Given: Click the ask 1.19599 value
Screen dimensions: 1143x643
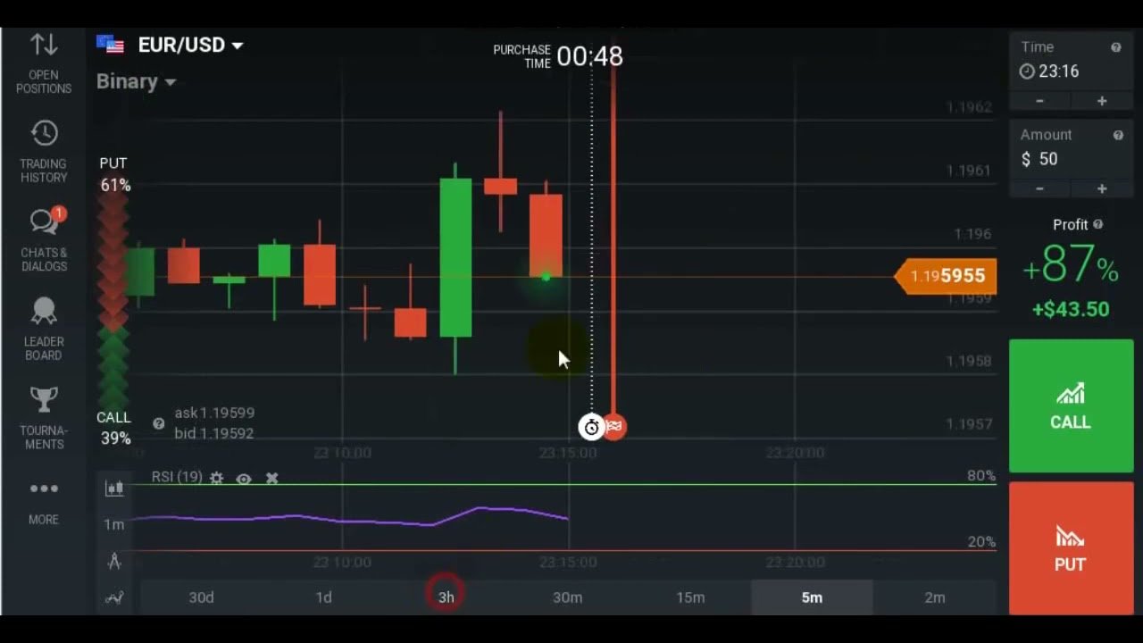Looking at the screenshot, I should (x=214, y=413).
